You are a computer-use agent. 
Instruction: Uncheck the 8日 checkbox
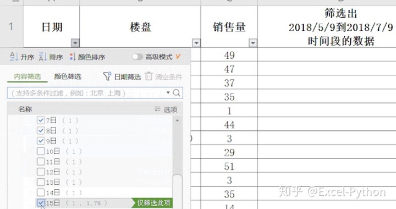coord(41,130)
